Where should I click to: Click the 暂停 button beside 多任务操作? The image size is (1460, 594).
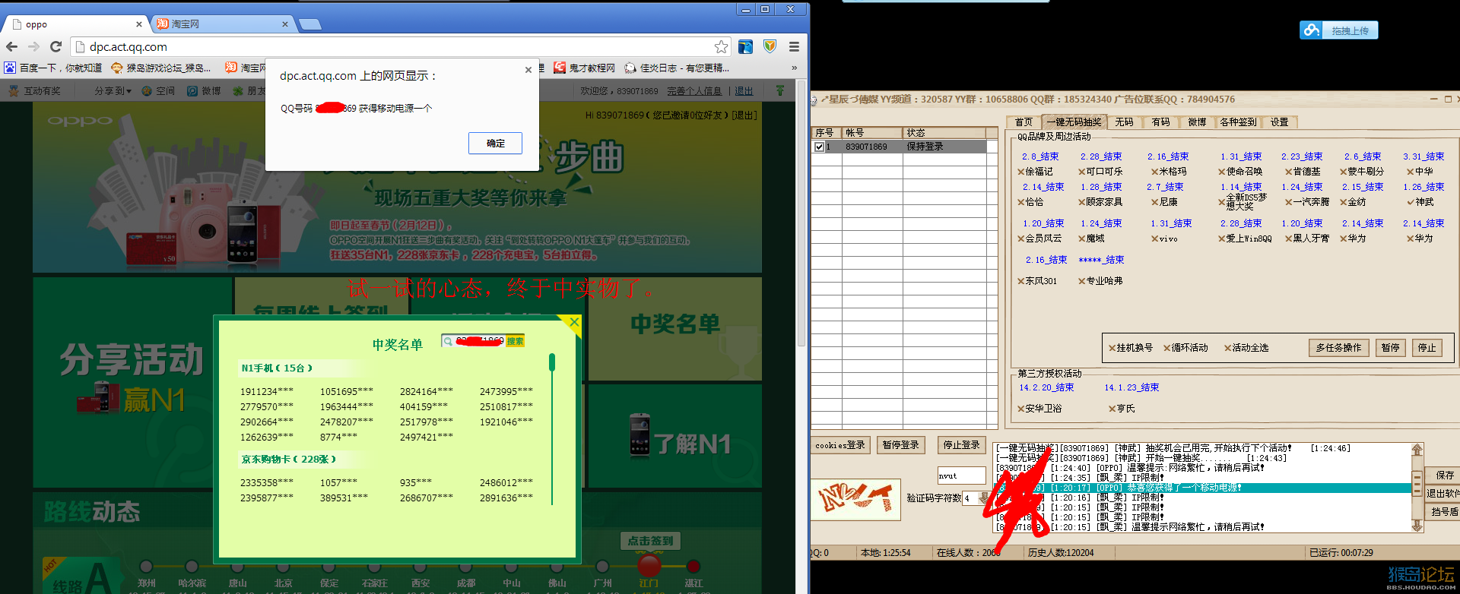[1390, 348]
